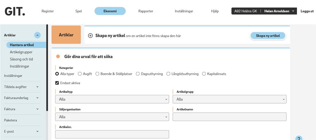Click the Skapa ny artikel button
The width and height of the screenshot is (316, 140).
(268, 36)
